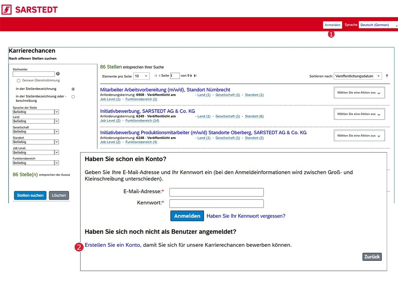This screenshot has height=298, width=398.
Task: Click the SARSTEDT logo
Action: 30,10
